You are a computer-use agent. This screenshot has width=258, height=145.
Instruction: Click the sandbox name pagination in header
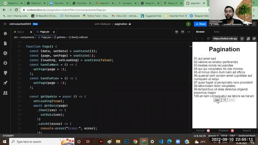tap(121, 24)
